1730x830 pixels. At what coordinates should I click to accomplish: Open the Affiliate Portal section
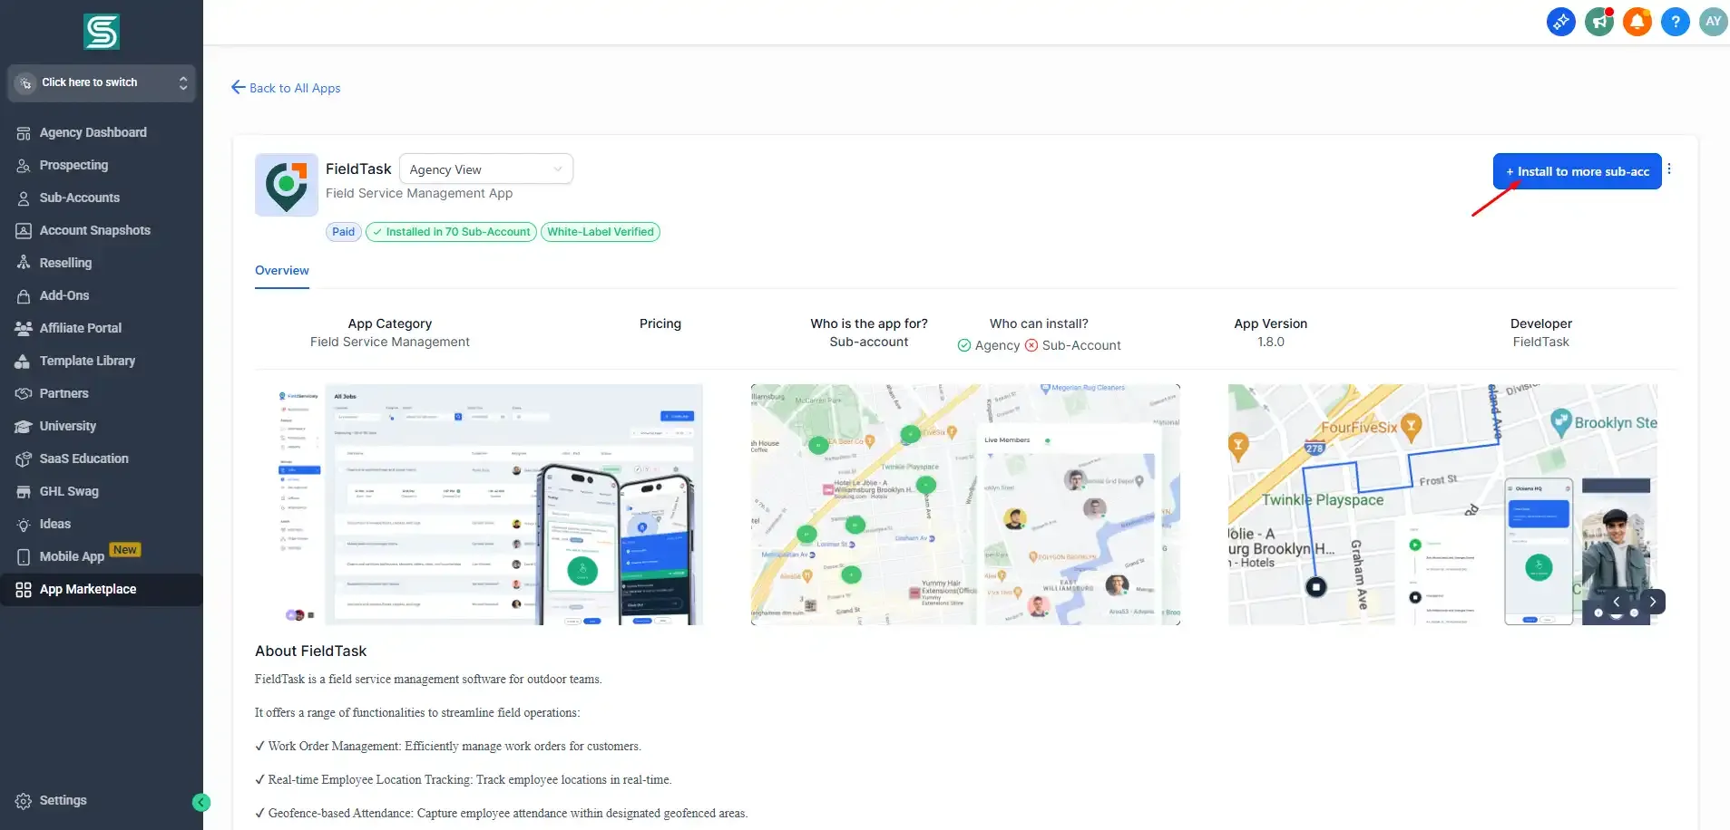80,328
